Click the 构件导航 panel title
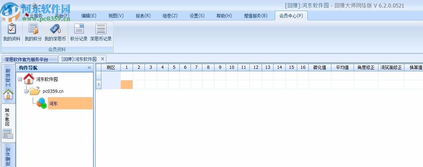423x167 pixels. pos(28,68)
